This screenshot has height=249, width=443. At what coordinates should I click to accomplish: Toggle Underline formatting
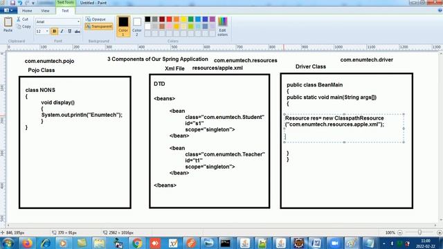(69, 31)
